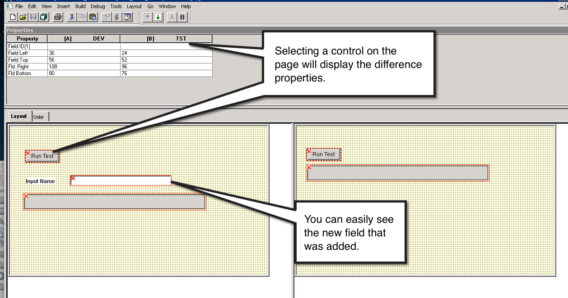Open the File menu

(19, 6)
